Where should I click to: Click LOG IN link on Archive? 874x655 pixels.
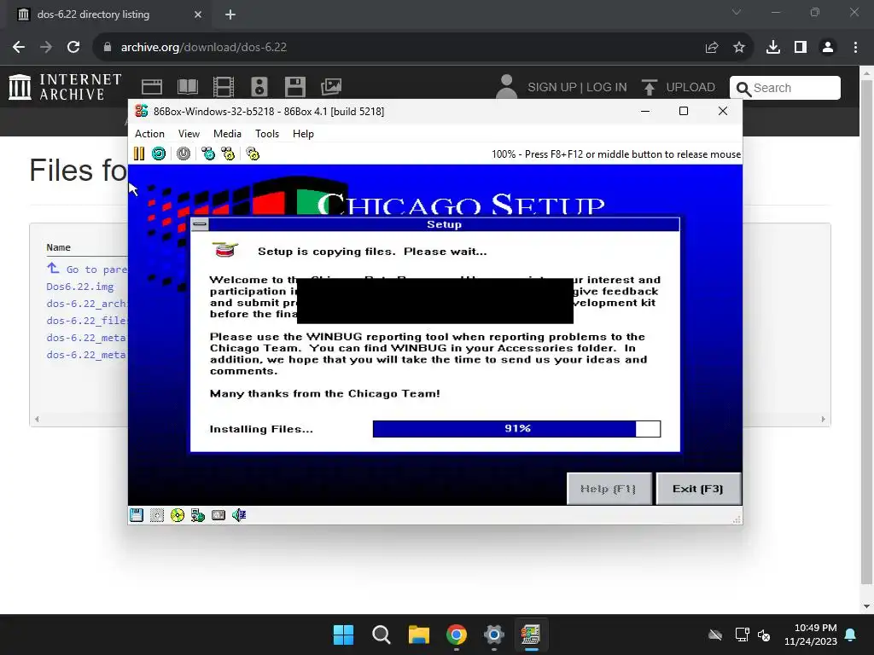[607, 88]
